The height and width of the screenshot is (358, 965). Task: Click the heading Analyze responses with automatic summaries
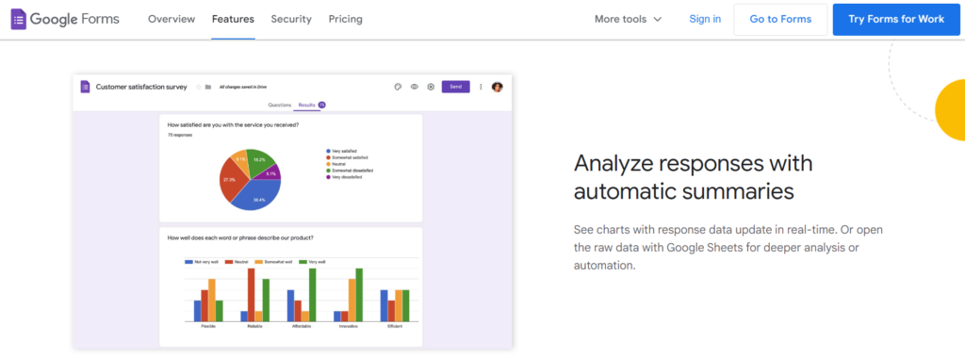(x=693, y=177)
